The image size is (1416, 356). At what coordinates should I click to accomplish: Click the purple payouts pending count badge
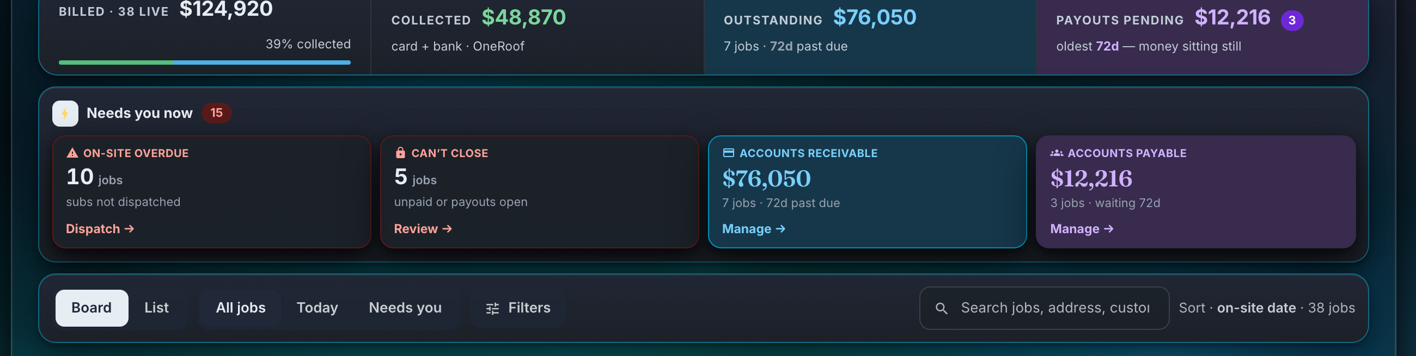click(1292, 21)
